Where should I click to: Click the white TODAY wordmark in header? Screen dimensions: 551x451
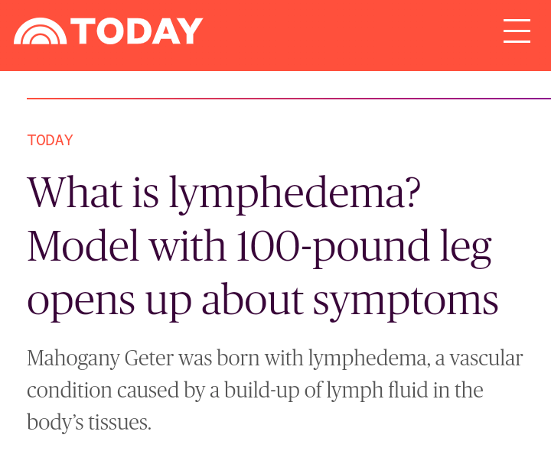pos(137,32)
